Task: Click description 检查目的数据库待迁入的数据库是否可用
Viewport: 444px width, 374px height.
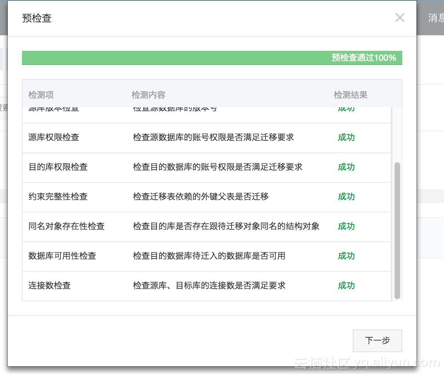Action: [209, 256]
